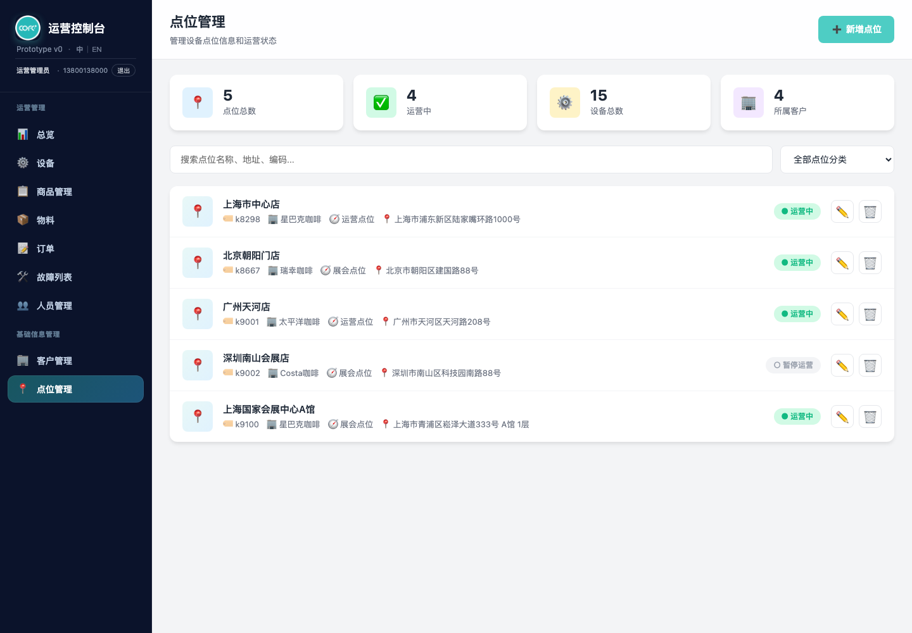Click the green check icon in 运营中 card

381,103
